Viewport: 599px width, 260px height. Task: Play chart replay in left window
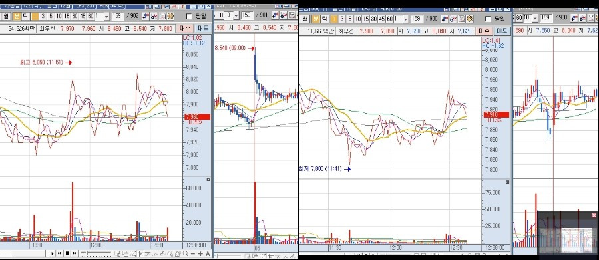[x=53, y=253]
